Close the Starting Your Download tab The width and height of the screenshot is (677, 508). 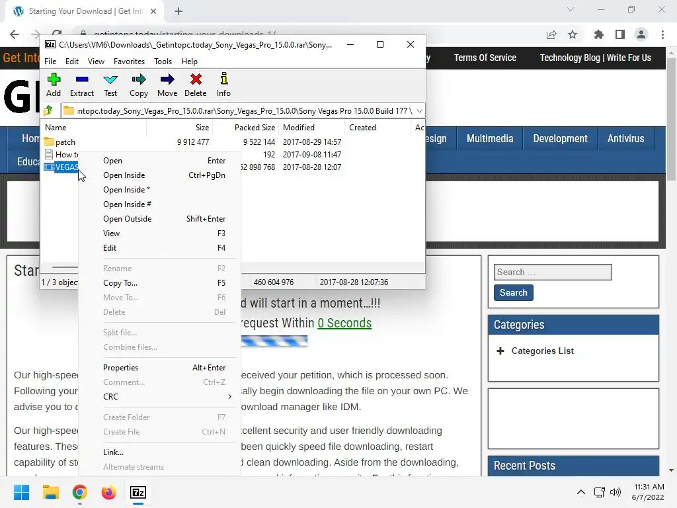(153, 11)
